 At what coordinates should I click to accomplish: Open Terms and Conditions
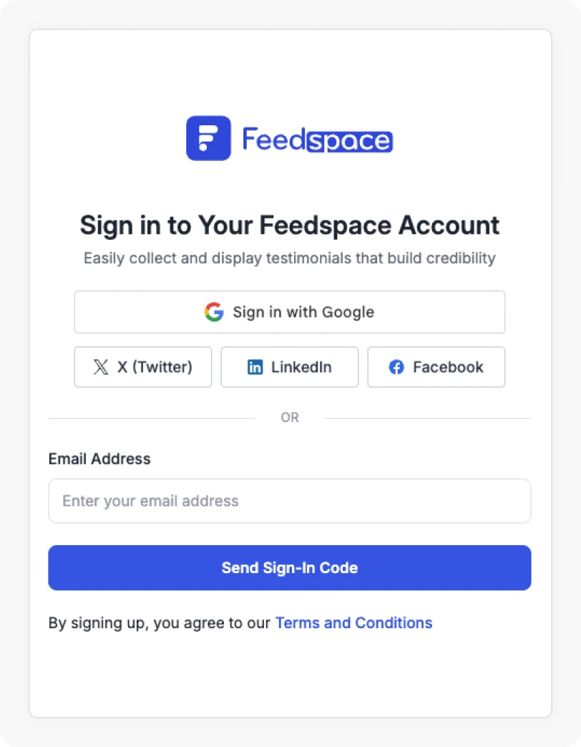[353, 622]
